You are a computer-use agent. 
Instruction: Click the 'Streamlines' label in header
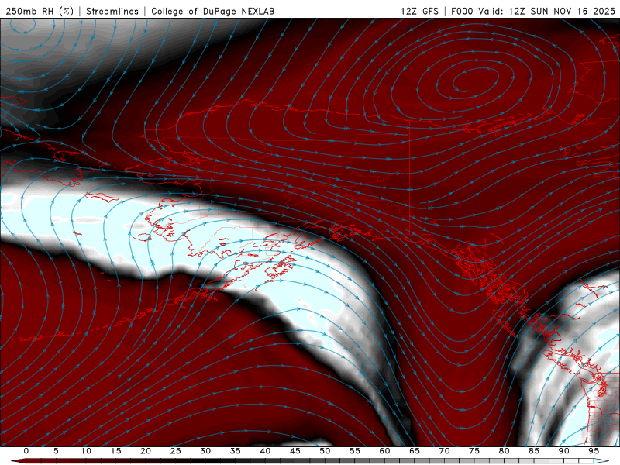click(112, 12)
